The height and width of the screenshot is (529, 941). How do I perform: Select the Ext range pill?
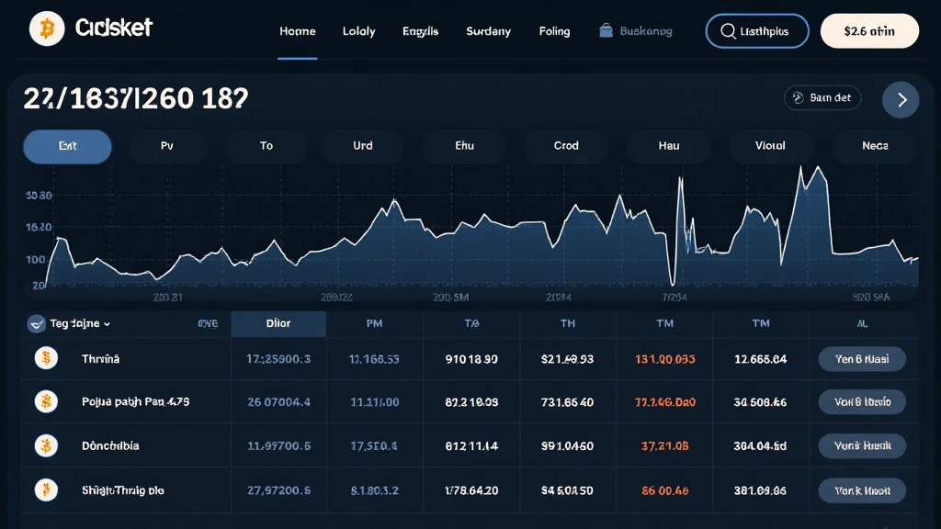[67, 146]
